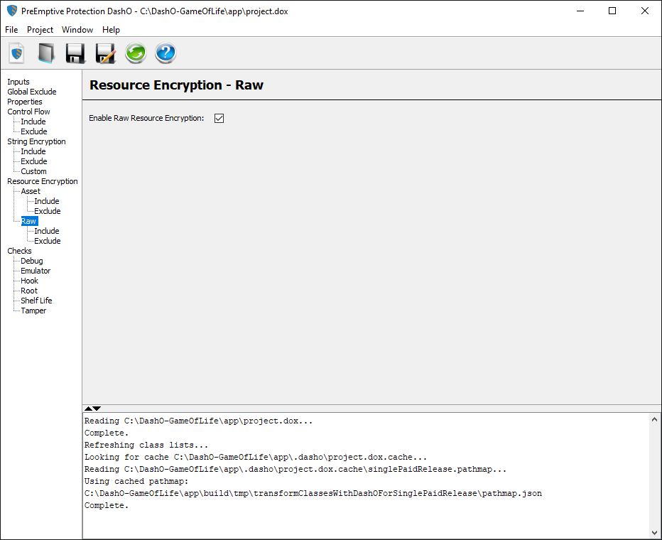Screen dimensions: 662x540
Task: Click the blue Help question mark icon
Action: (165, 53)
